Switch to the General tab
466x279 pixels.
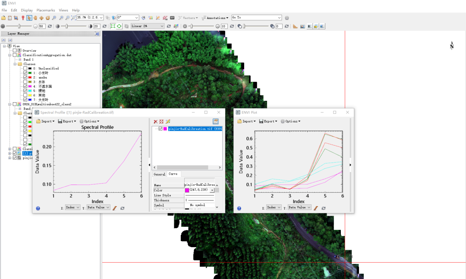click(x=159, y=174)
